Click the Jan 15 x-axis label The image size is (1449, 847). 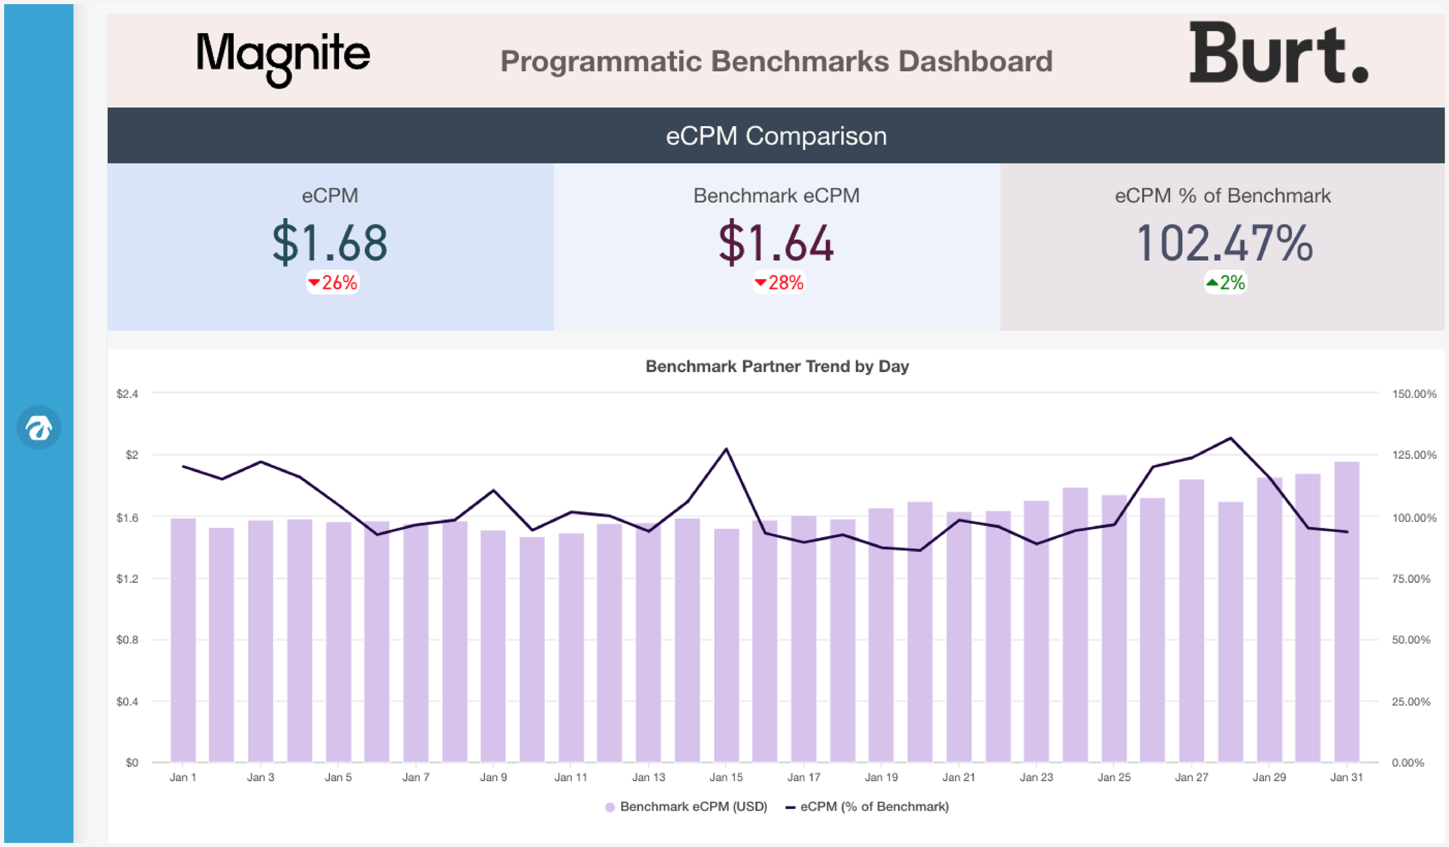[x=726, y=777]
